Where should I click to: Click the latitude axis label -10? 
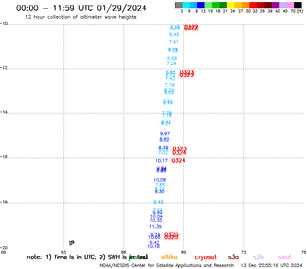point(4,24)
